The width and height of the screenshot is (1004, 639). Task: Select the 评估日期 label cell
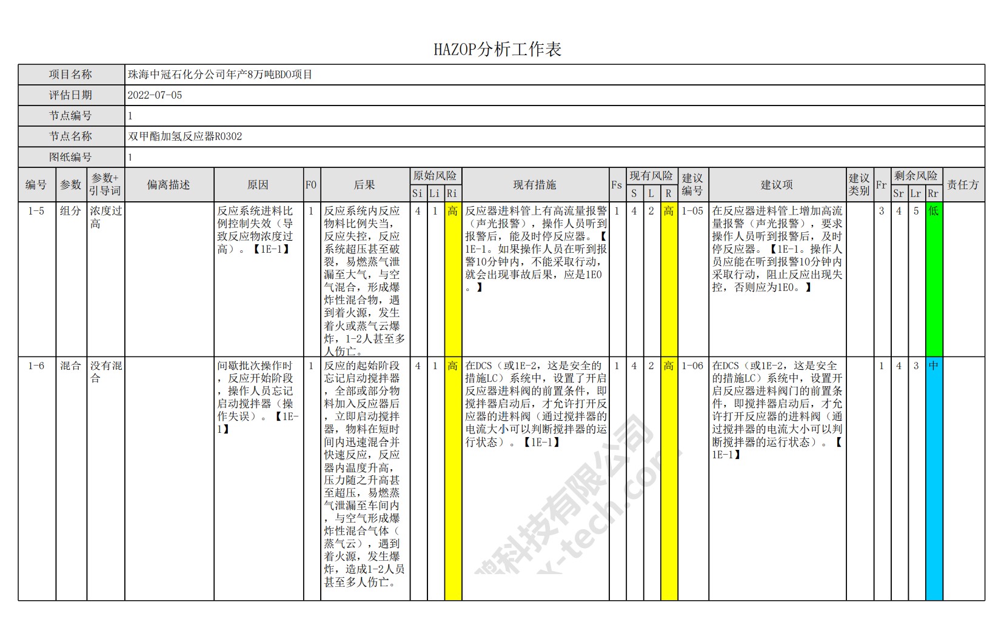pos(71,95)
